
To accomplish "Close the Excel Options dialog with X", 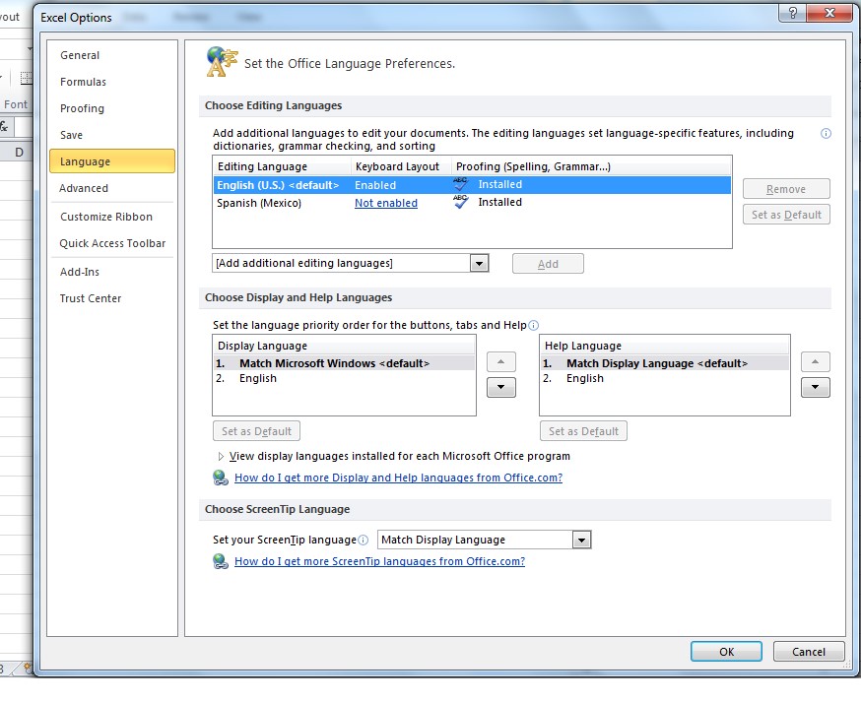I will click(x=829, y=13).
